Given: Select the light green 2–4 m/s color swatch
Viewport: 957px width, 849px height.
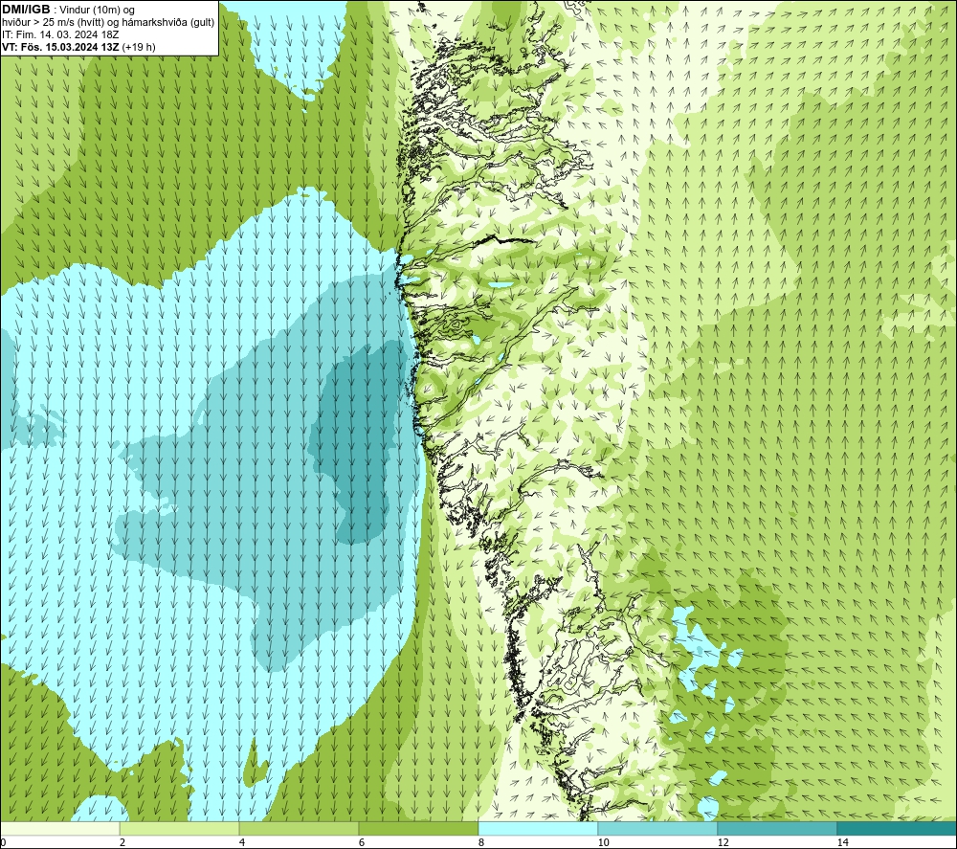Looking at the screenshot, I should coord(180,828).
